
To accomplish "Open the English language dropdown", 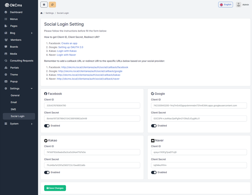I will (225, 4).
